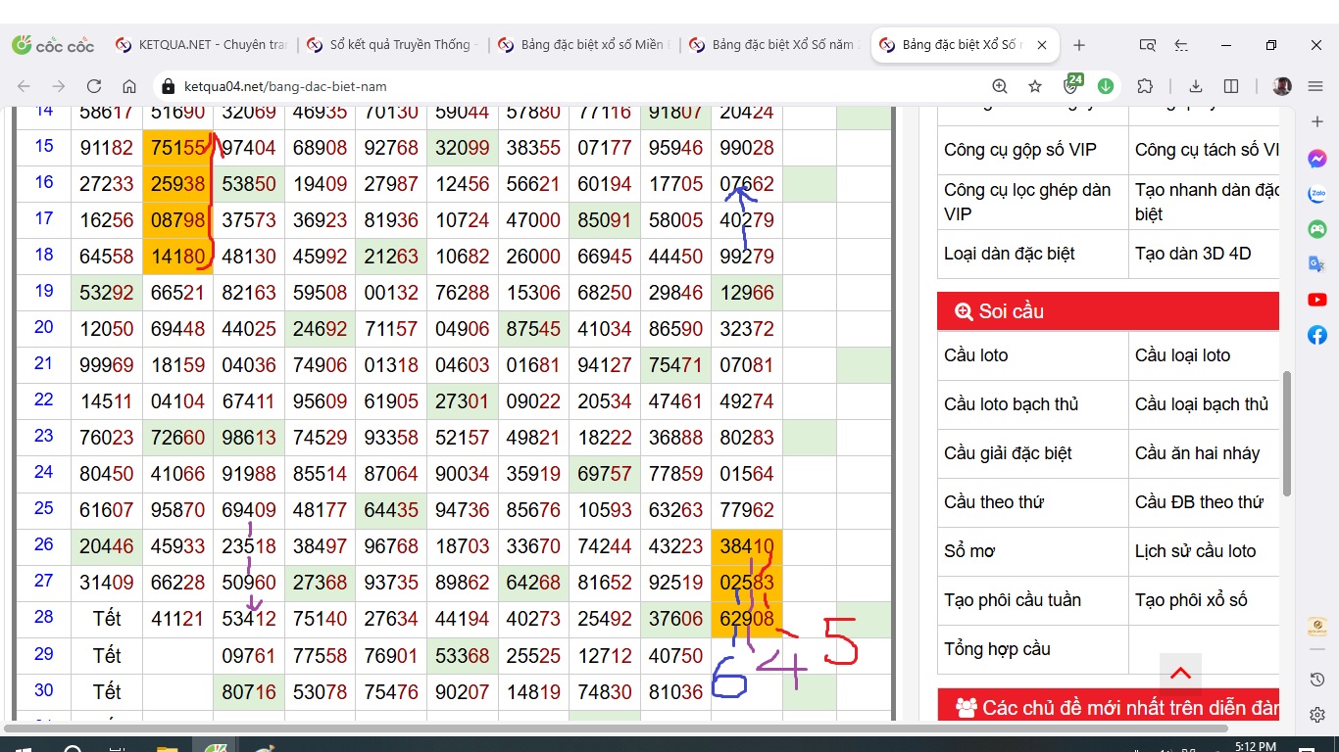Bookmark this page with the star icon
Image resolution: width=1339 pixels, height=752 pixels.
click(x=1035, y=86)
